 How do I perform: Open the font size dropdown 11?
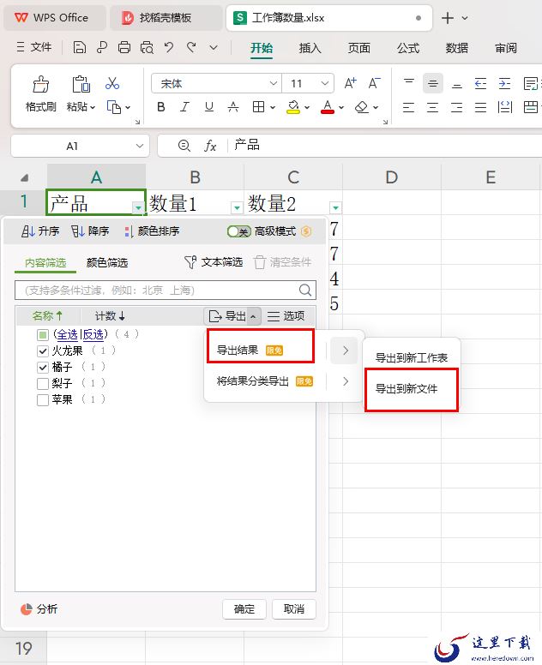tap(325, 83)
